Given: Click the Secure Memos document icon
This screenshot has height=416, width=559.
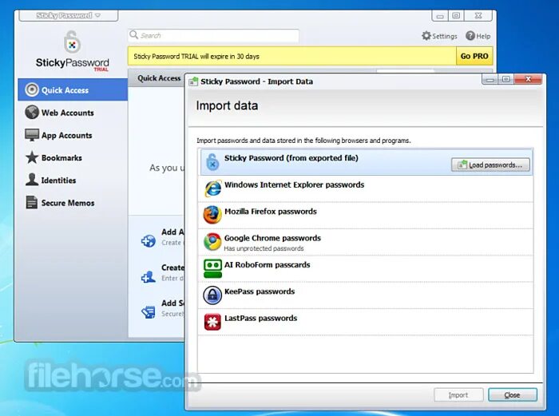Looking at the screenshot, I should click(32, 202).
